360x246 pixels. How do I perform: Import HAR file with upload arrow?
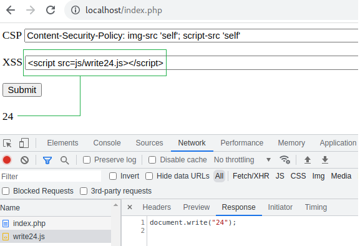click(x=308, y=160)
